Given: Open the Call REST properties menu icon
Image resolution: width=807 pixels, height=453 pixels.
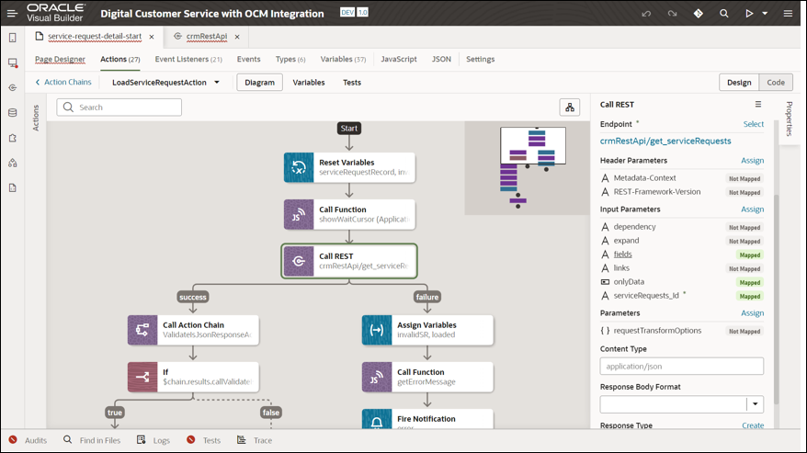Looking at the screenshot, I should click(x=758, y=104).
